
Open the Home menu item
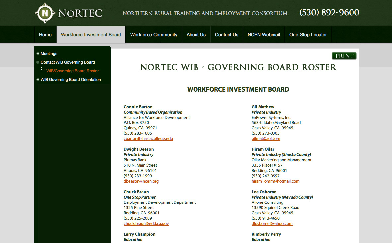click(45, 35)
